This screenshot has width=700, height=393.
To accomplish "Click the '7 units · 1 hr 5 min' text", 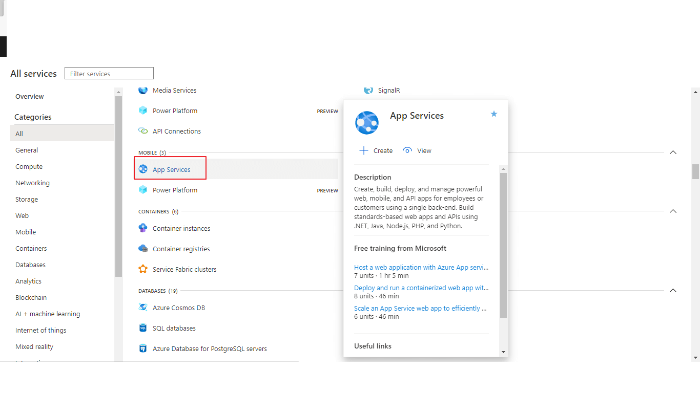I will [x=381, y=275].
